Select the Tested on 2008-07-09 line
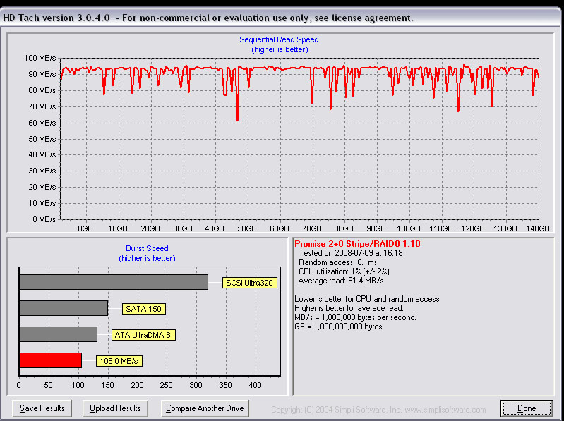The width and height of the screenshot is (564, 421). point(350,253)
